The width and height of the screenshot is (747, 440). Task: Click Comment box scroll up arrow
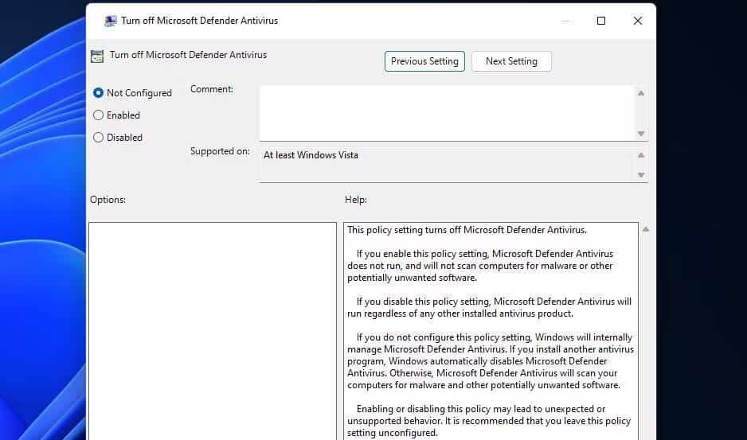pyautogui.click(x=641, y=93)
